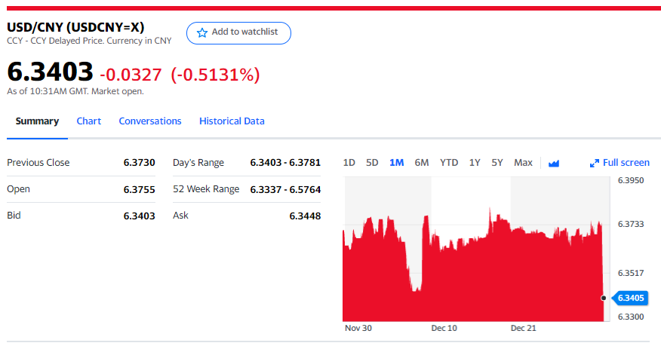
Task: Set the chart range to 1D
Action: pyautogui.click(x=349, y=163)
